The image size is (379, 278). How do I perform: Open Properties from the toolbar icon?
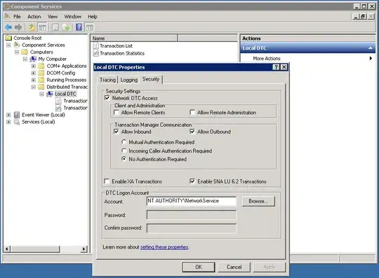click(55, 27)
